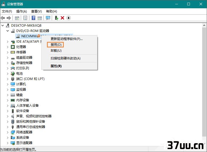Click the keyboard category icon
This screenshot has height=152, width=207.
[13, 95]
